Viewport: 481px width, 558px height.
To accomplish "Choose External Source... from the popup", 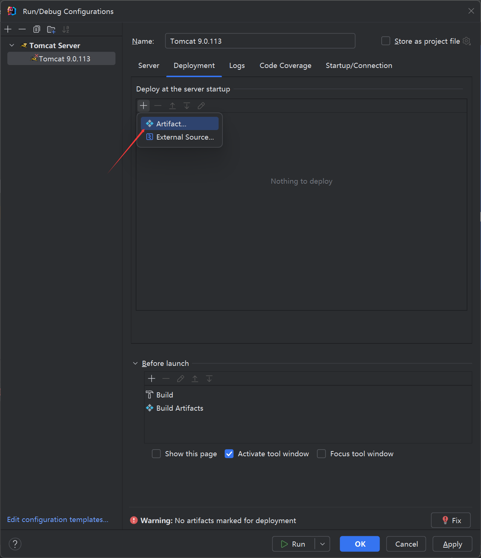I will (x=180, y=137).
